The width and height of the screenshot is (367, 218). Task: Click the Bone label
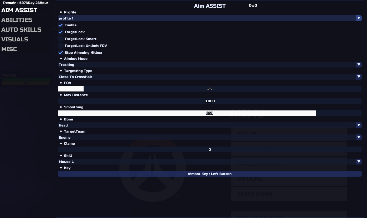(x=69, y=119)
